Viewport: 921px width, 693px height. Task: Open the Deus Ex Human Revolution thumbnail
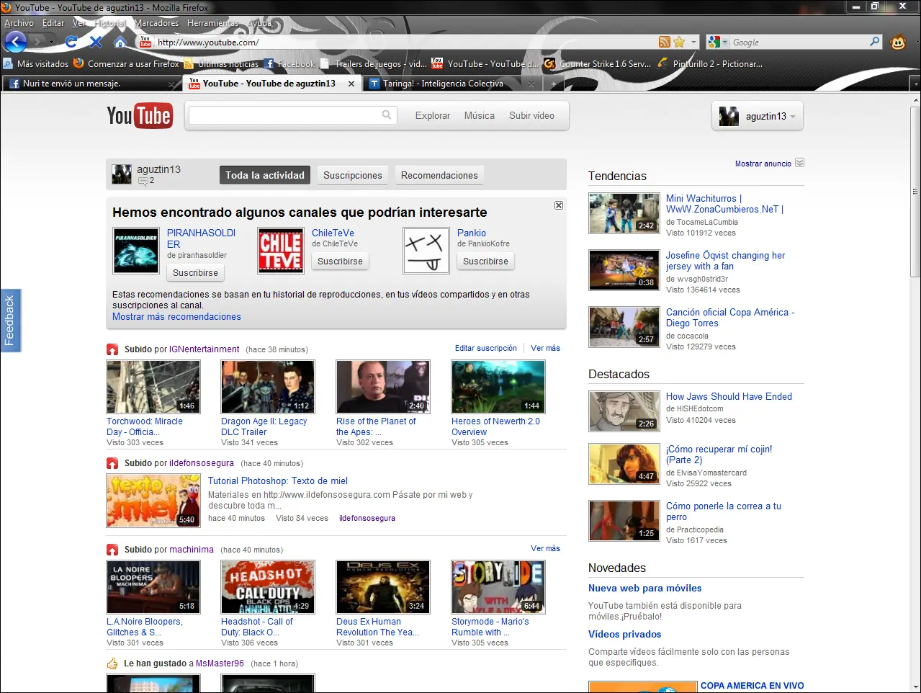(383, 587)
